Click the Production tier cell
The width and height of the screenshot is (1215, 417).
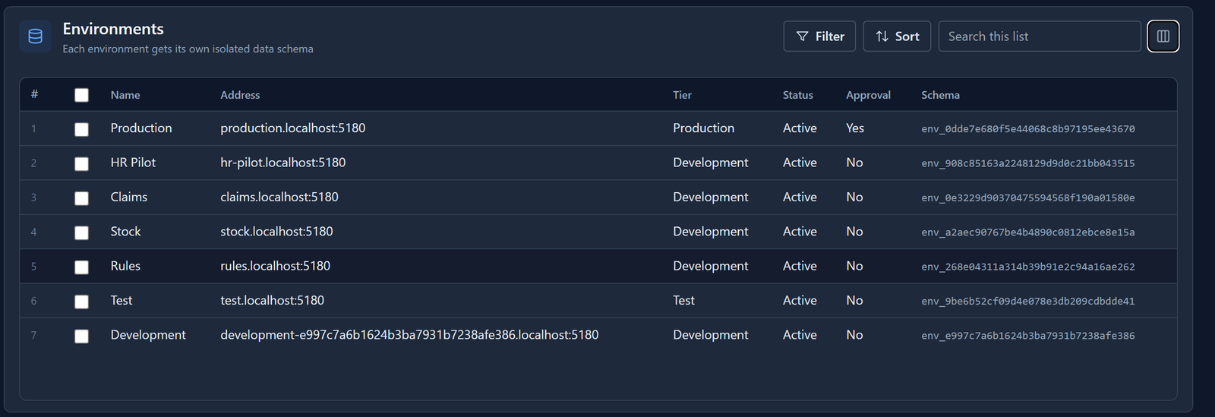pyautogui.click(x=703, y=128)
